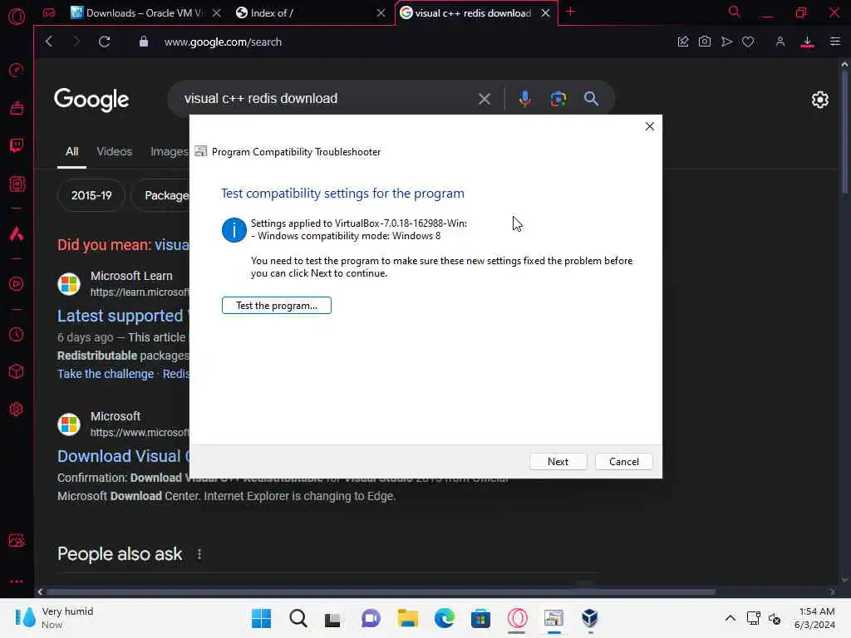The width and height of the screenshot is (851, 638).
Task: Click Test the program... button
Action: [276, 306]
